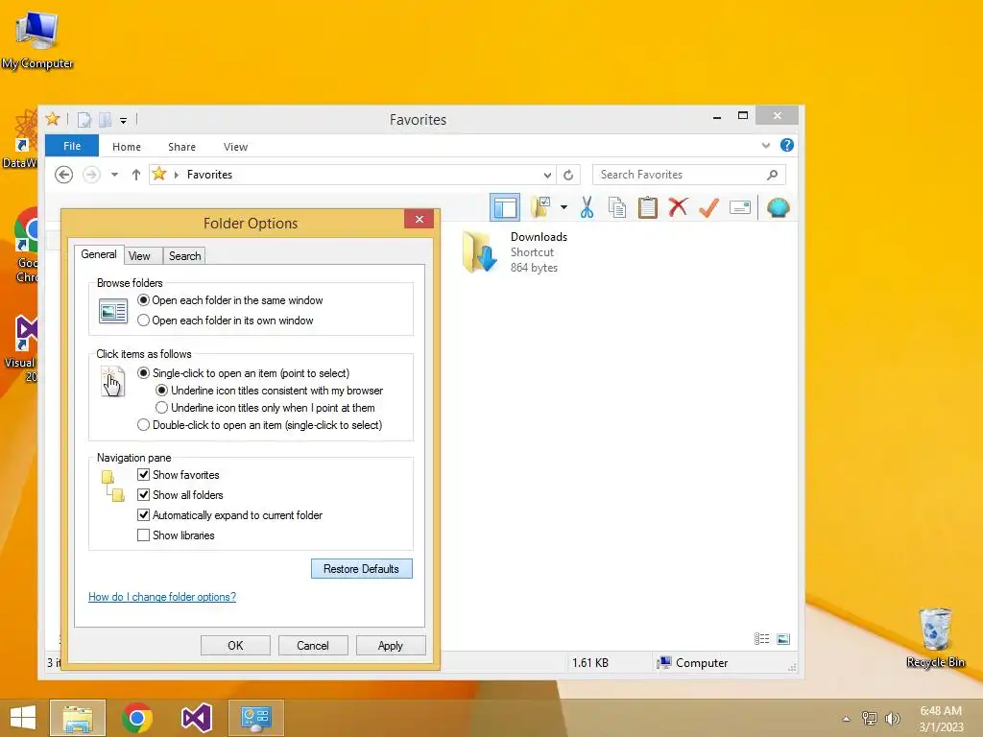
Task: Select Open each folder in same window
Action: 230,300
